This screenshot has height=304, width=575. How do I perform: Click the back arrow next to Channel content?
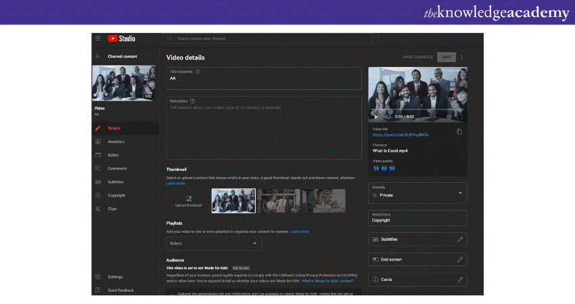pyautogui.click(x=98, y=57)
